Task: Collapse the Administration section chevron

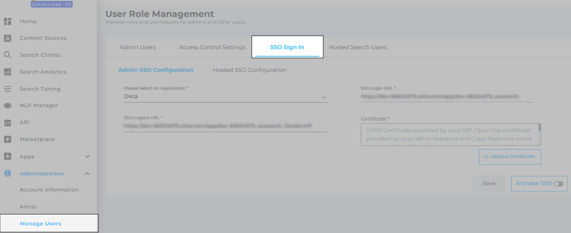Action: tap(88, 174)
